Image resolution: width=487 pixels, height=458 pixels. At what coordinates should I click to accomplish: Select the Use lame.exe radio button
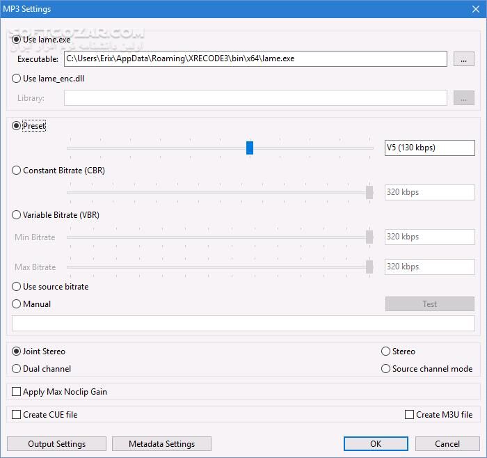tap(17, 40)
